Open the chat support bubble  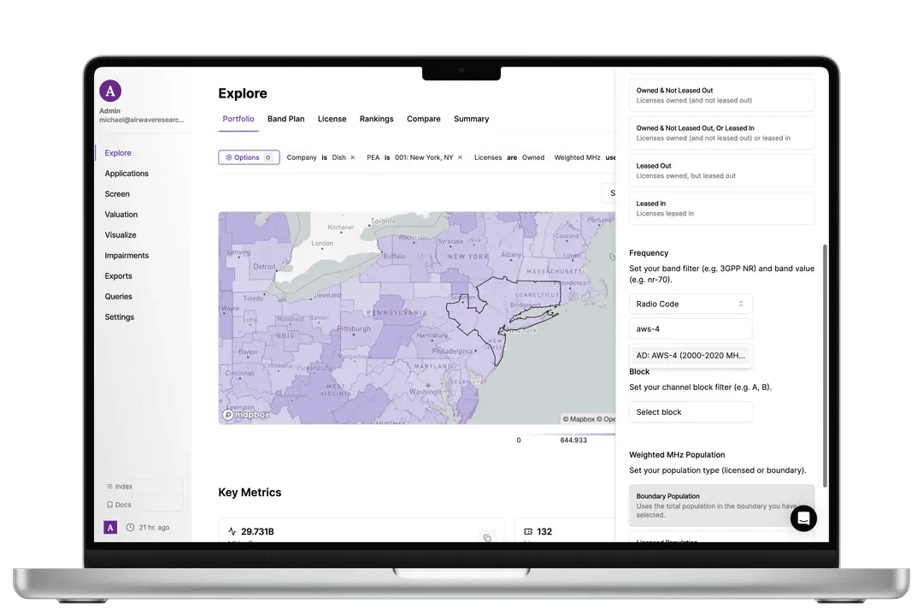(803, 518)
